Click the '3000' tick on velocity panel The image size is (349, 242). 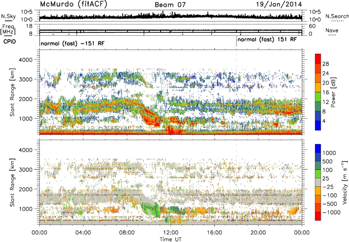tap(25, 169)
